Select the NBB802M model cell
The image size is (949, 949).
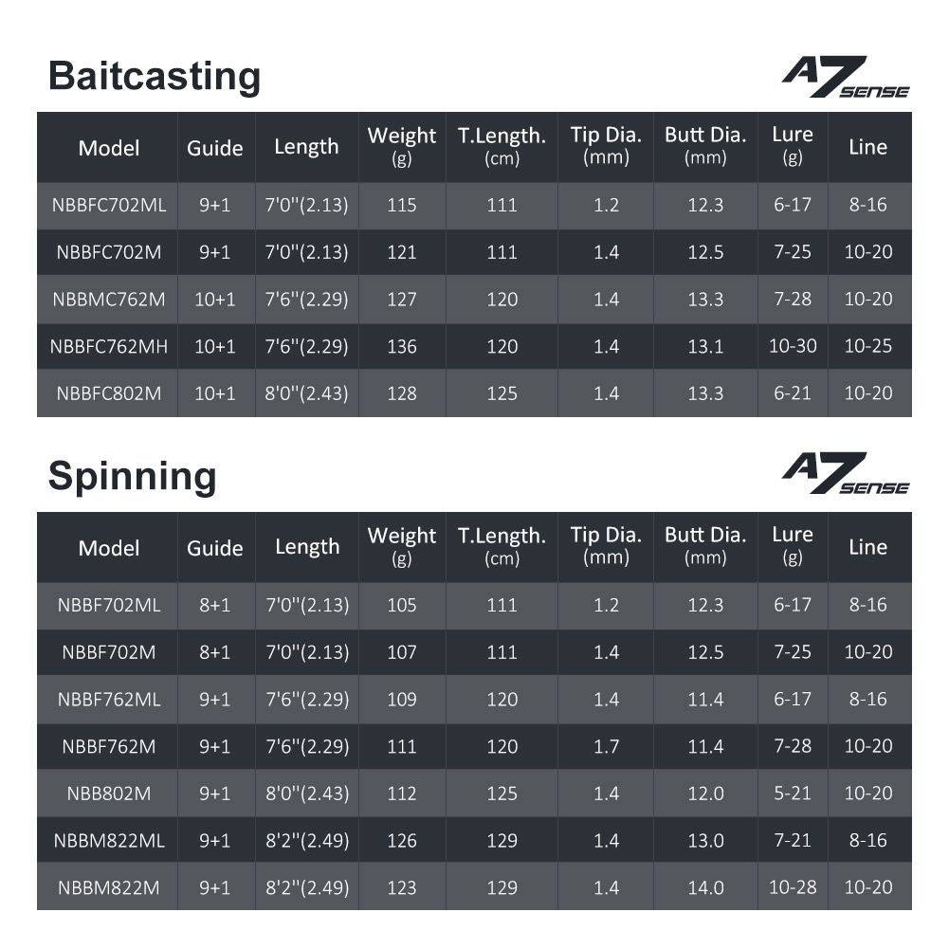point(108,794)
